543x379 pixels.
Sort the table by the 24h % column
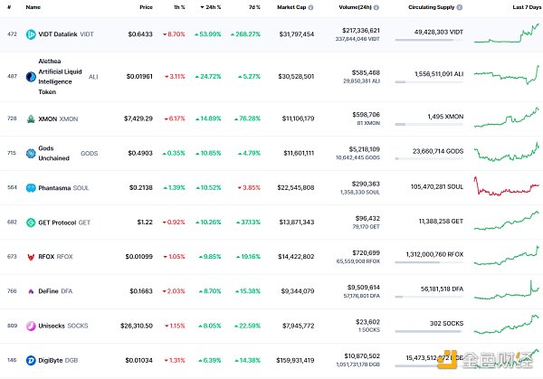click(214, 7)
